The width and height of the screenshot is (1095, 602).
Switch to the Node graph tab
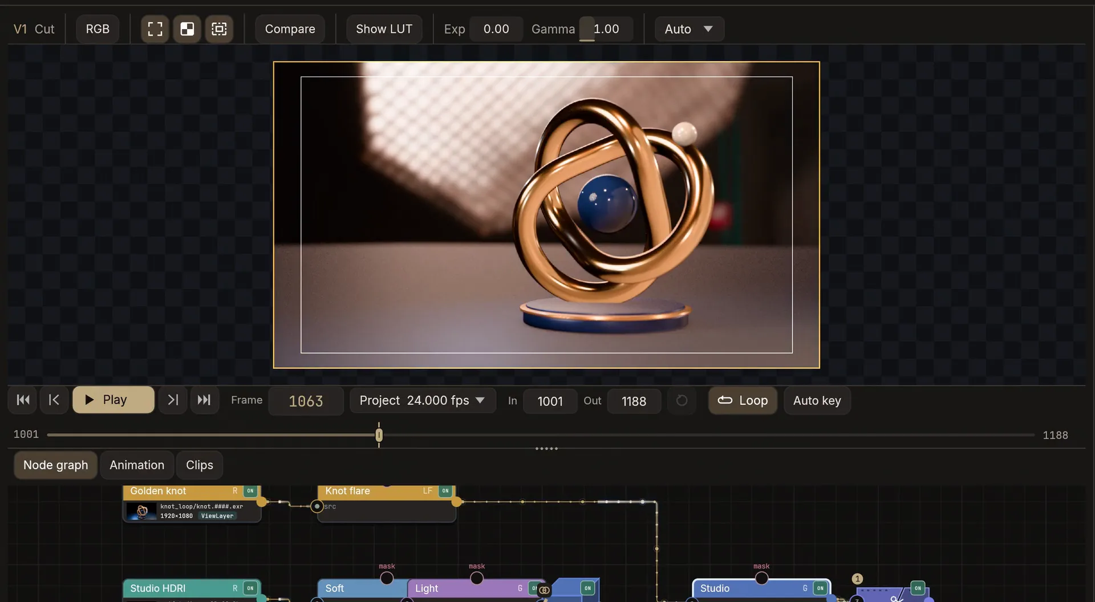click(x=55, y=465)
